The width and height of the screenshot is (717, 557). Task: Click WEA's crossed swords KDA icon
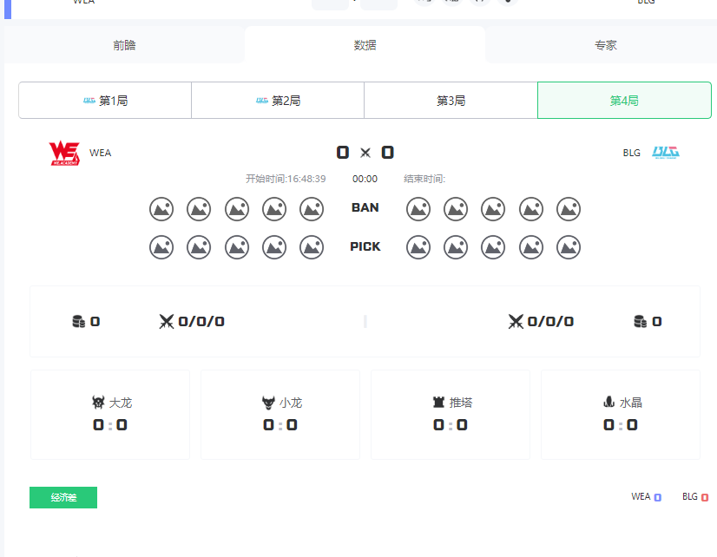click(167, 322)
